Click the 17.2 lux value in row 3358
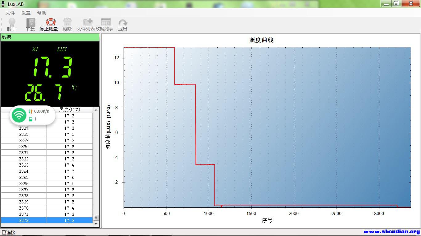 coord(69,134)
